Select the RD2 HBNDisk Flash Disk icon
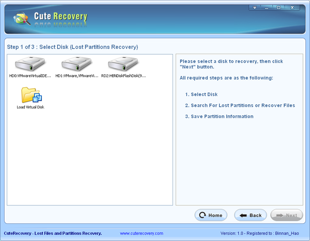This screenshot has height=241, width=310. 123,64
